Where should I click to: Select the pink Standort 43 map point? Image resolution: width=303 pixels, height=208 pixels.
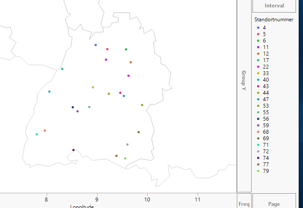coord(121,93)
